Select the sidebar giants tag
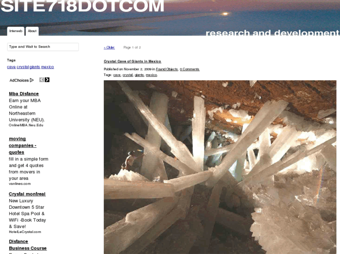 coord(35,67)
